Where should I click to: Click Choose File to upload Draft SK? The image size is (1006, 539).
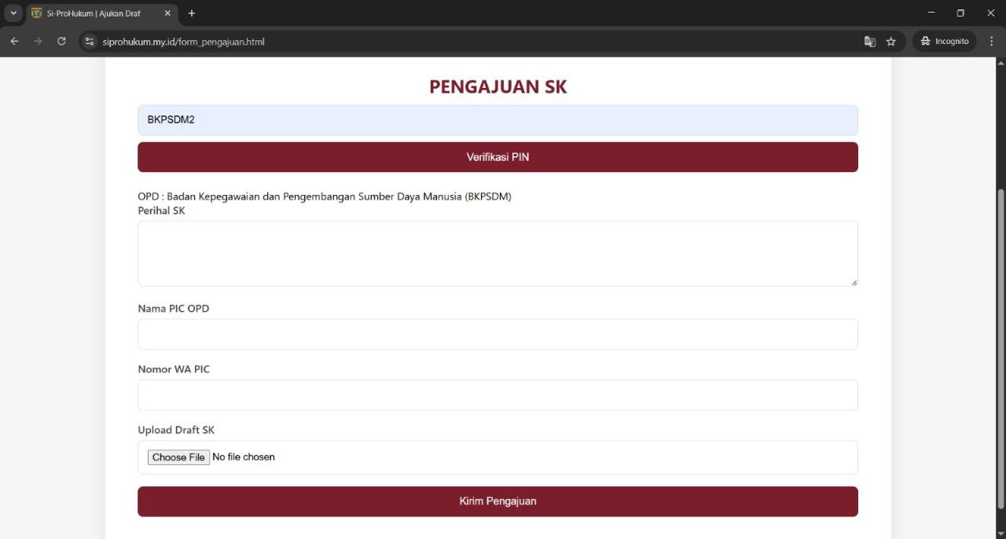(178, 456)
